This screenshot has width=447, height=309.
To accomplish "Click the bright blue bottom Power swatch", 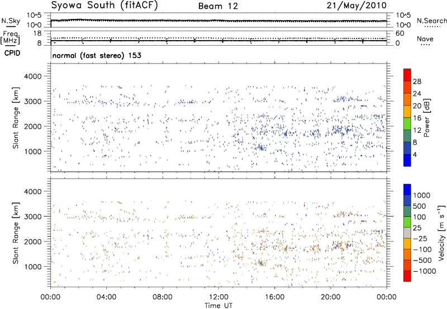I will click(x=407, y=160).
